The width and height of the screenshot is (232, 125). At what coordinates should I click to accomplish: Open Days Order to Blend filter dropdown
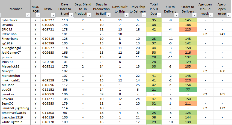click(71, 15)
